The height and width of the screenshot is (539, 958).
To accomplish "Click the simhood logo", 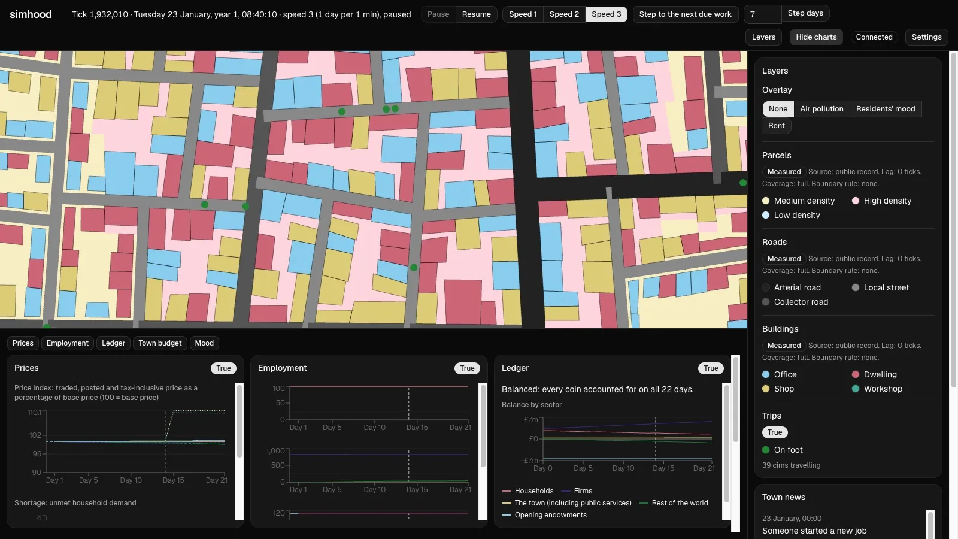I will (x=31, y=14).
